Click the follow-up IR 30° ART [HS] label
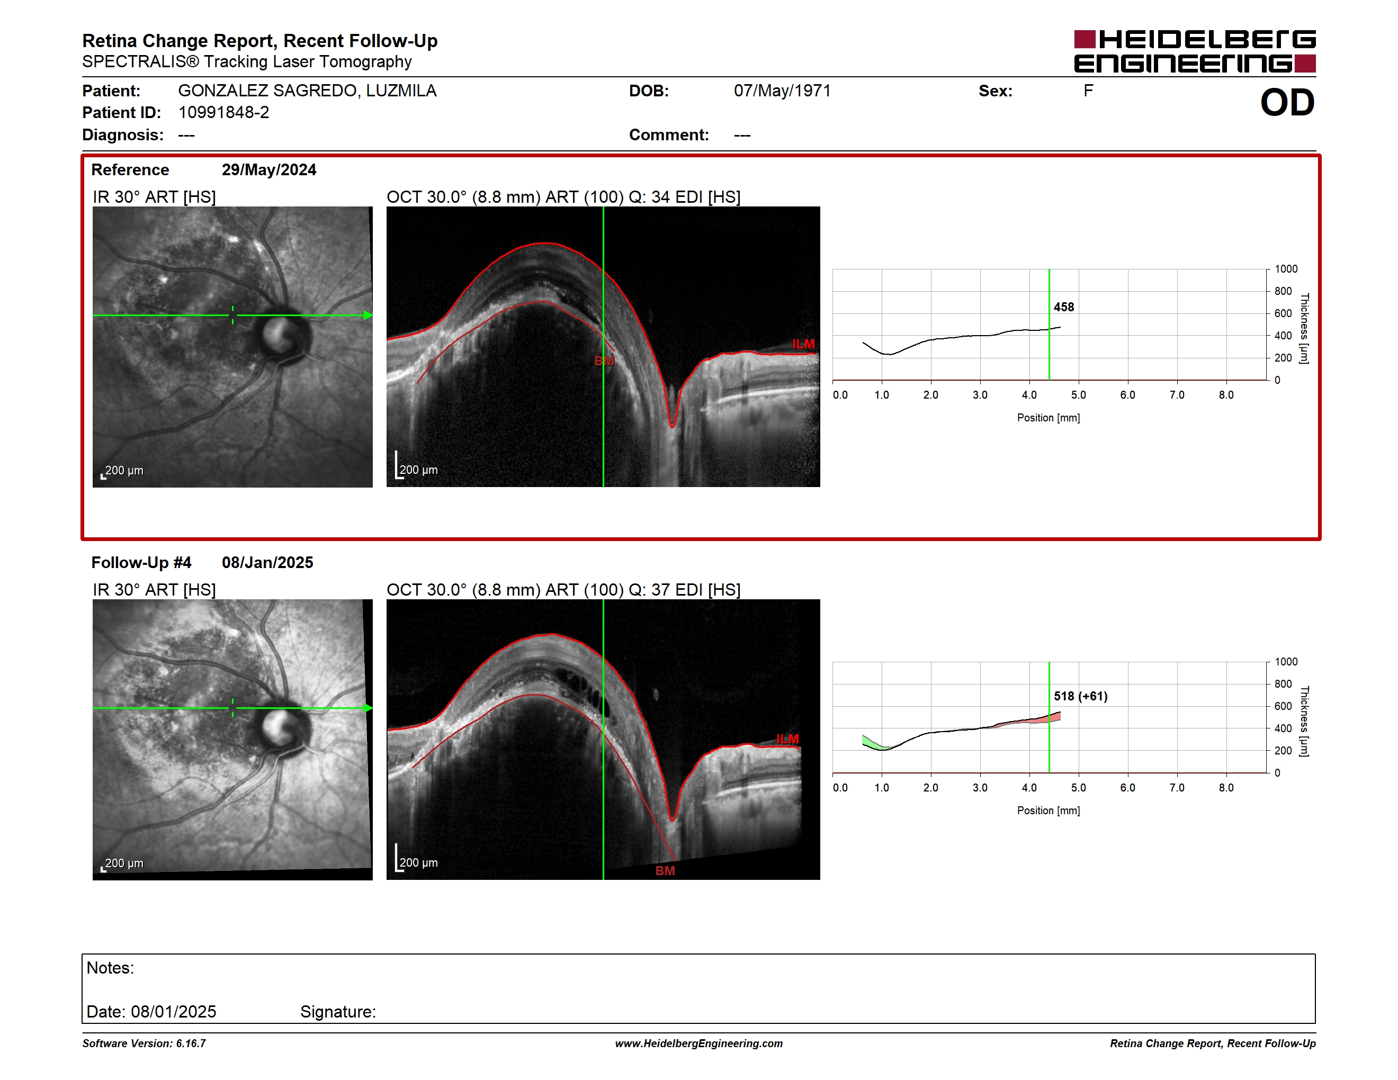The image size is (1398, 1080). click(x=154, y=590)
